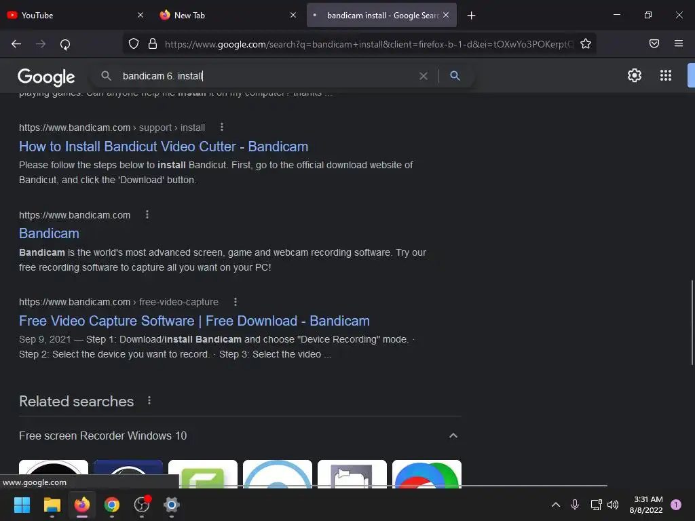Open the Bandicam homepage result link

[49, 233]
